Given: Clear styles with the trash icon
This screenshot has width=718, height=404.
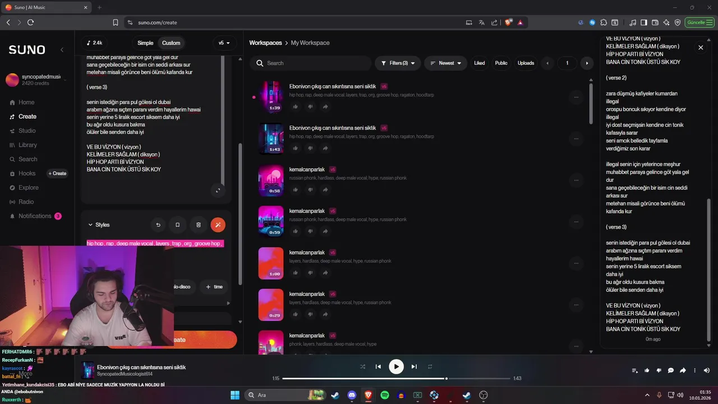Looking at the screenshot, I should (x=198, y=225).
